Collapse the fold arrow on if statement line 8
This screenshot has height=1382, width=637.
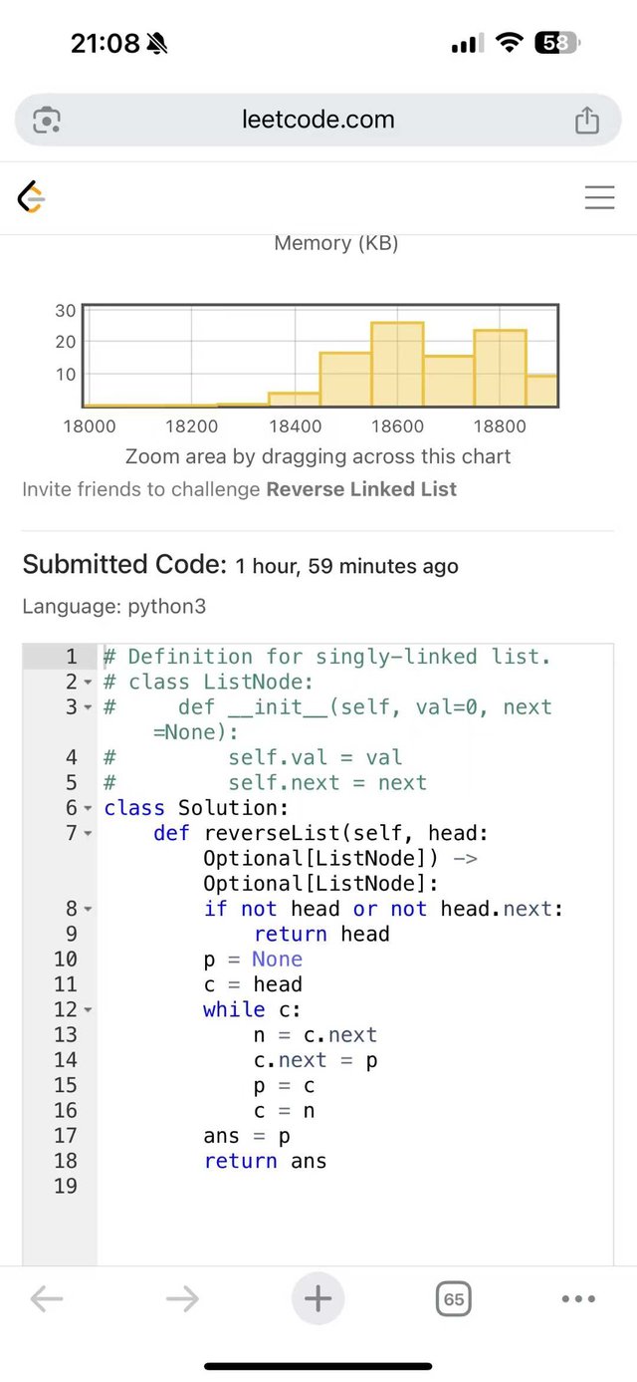[x=87, y=909]
